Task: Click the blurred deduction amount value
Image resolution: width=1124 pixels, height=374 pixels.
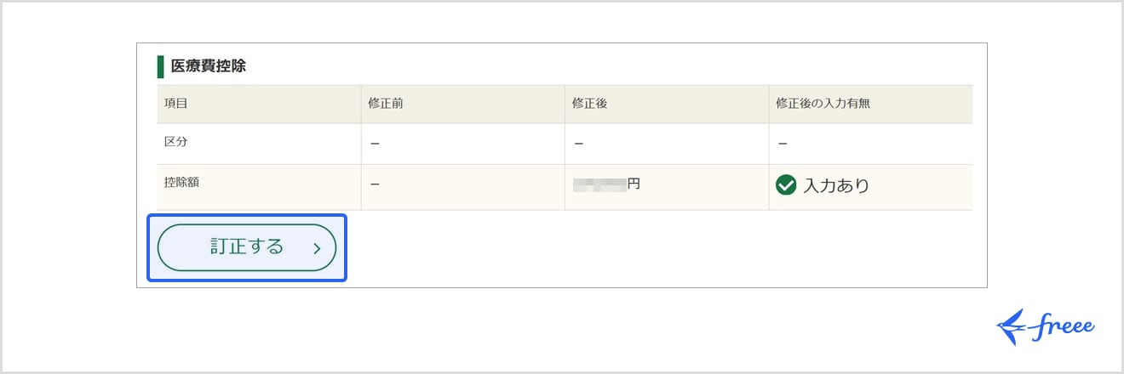Action: pos(599,184)
